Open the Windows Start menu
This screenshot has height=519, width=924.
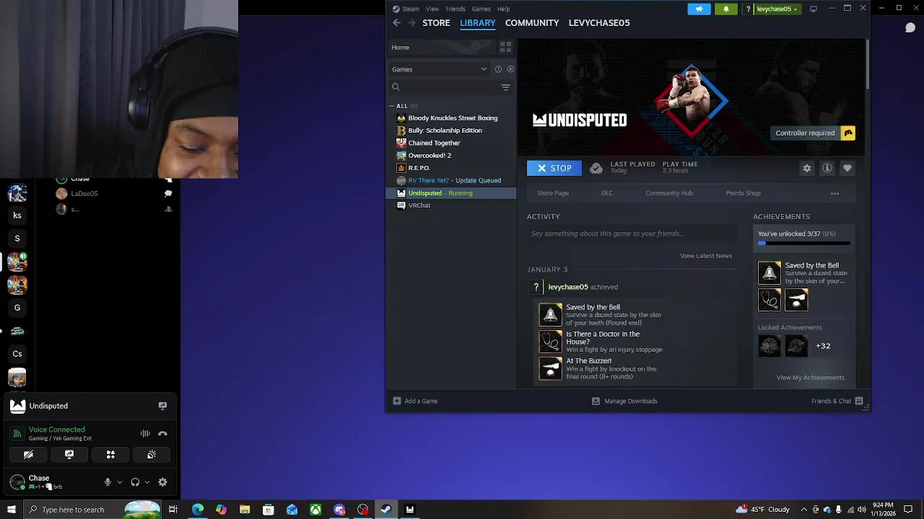[x=11, y=510]
